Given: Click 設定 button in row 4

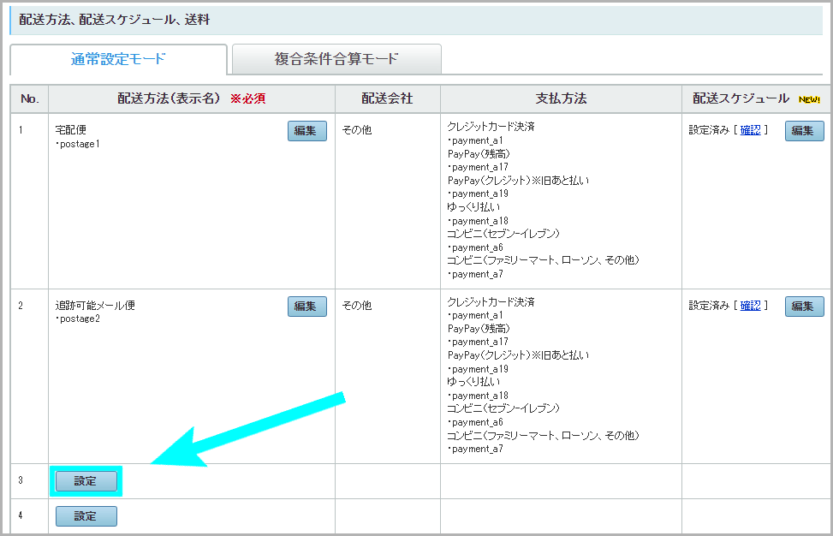Looking at the screenshot, I should [86, 516].
